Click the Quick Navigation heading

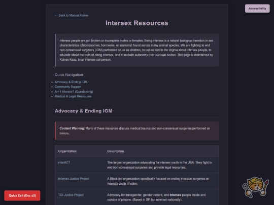(68, 75)
